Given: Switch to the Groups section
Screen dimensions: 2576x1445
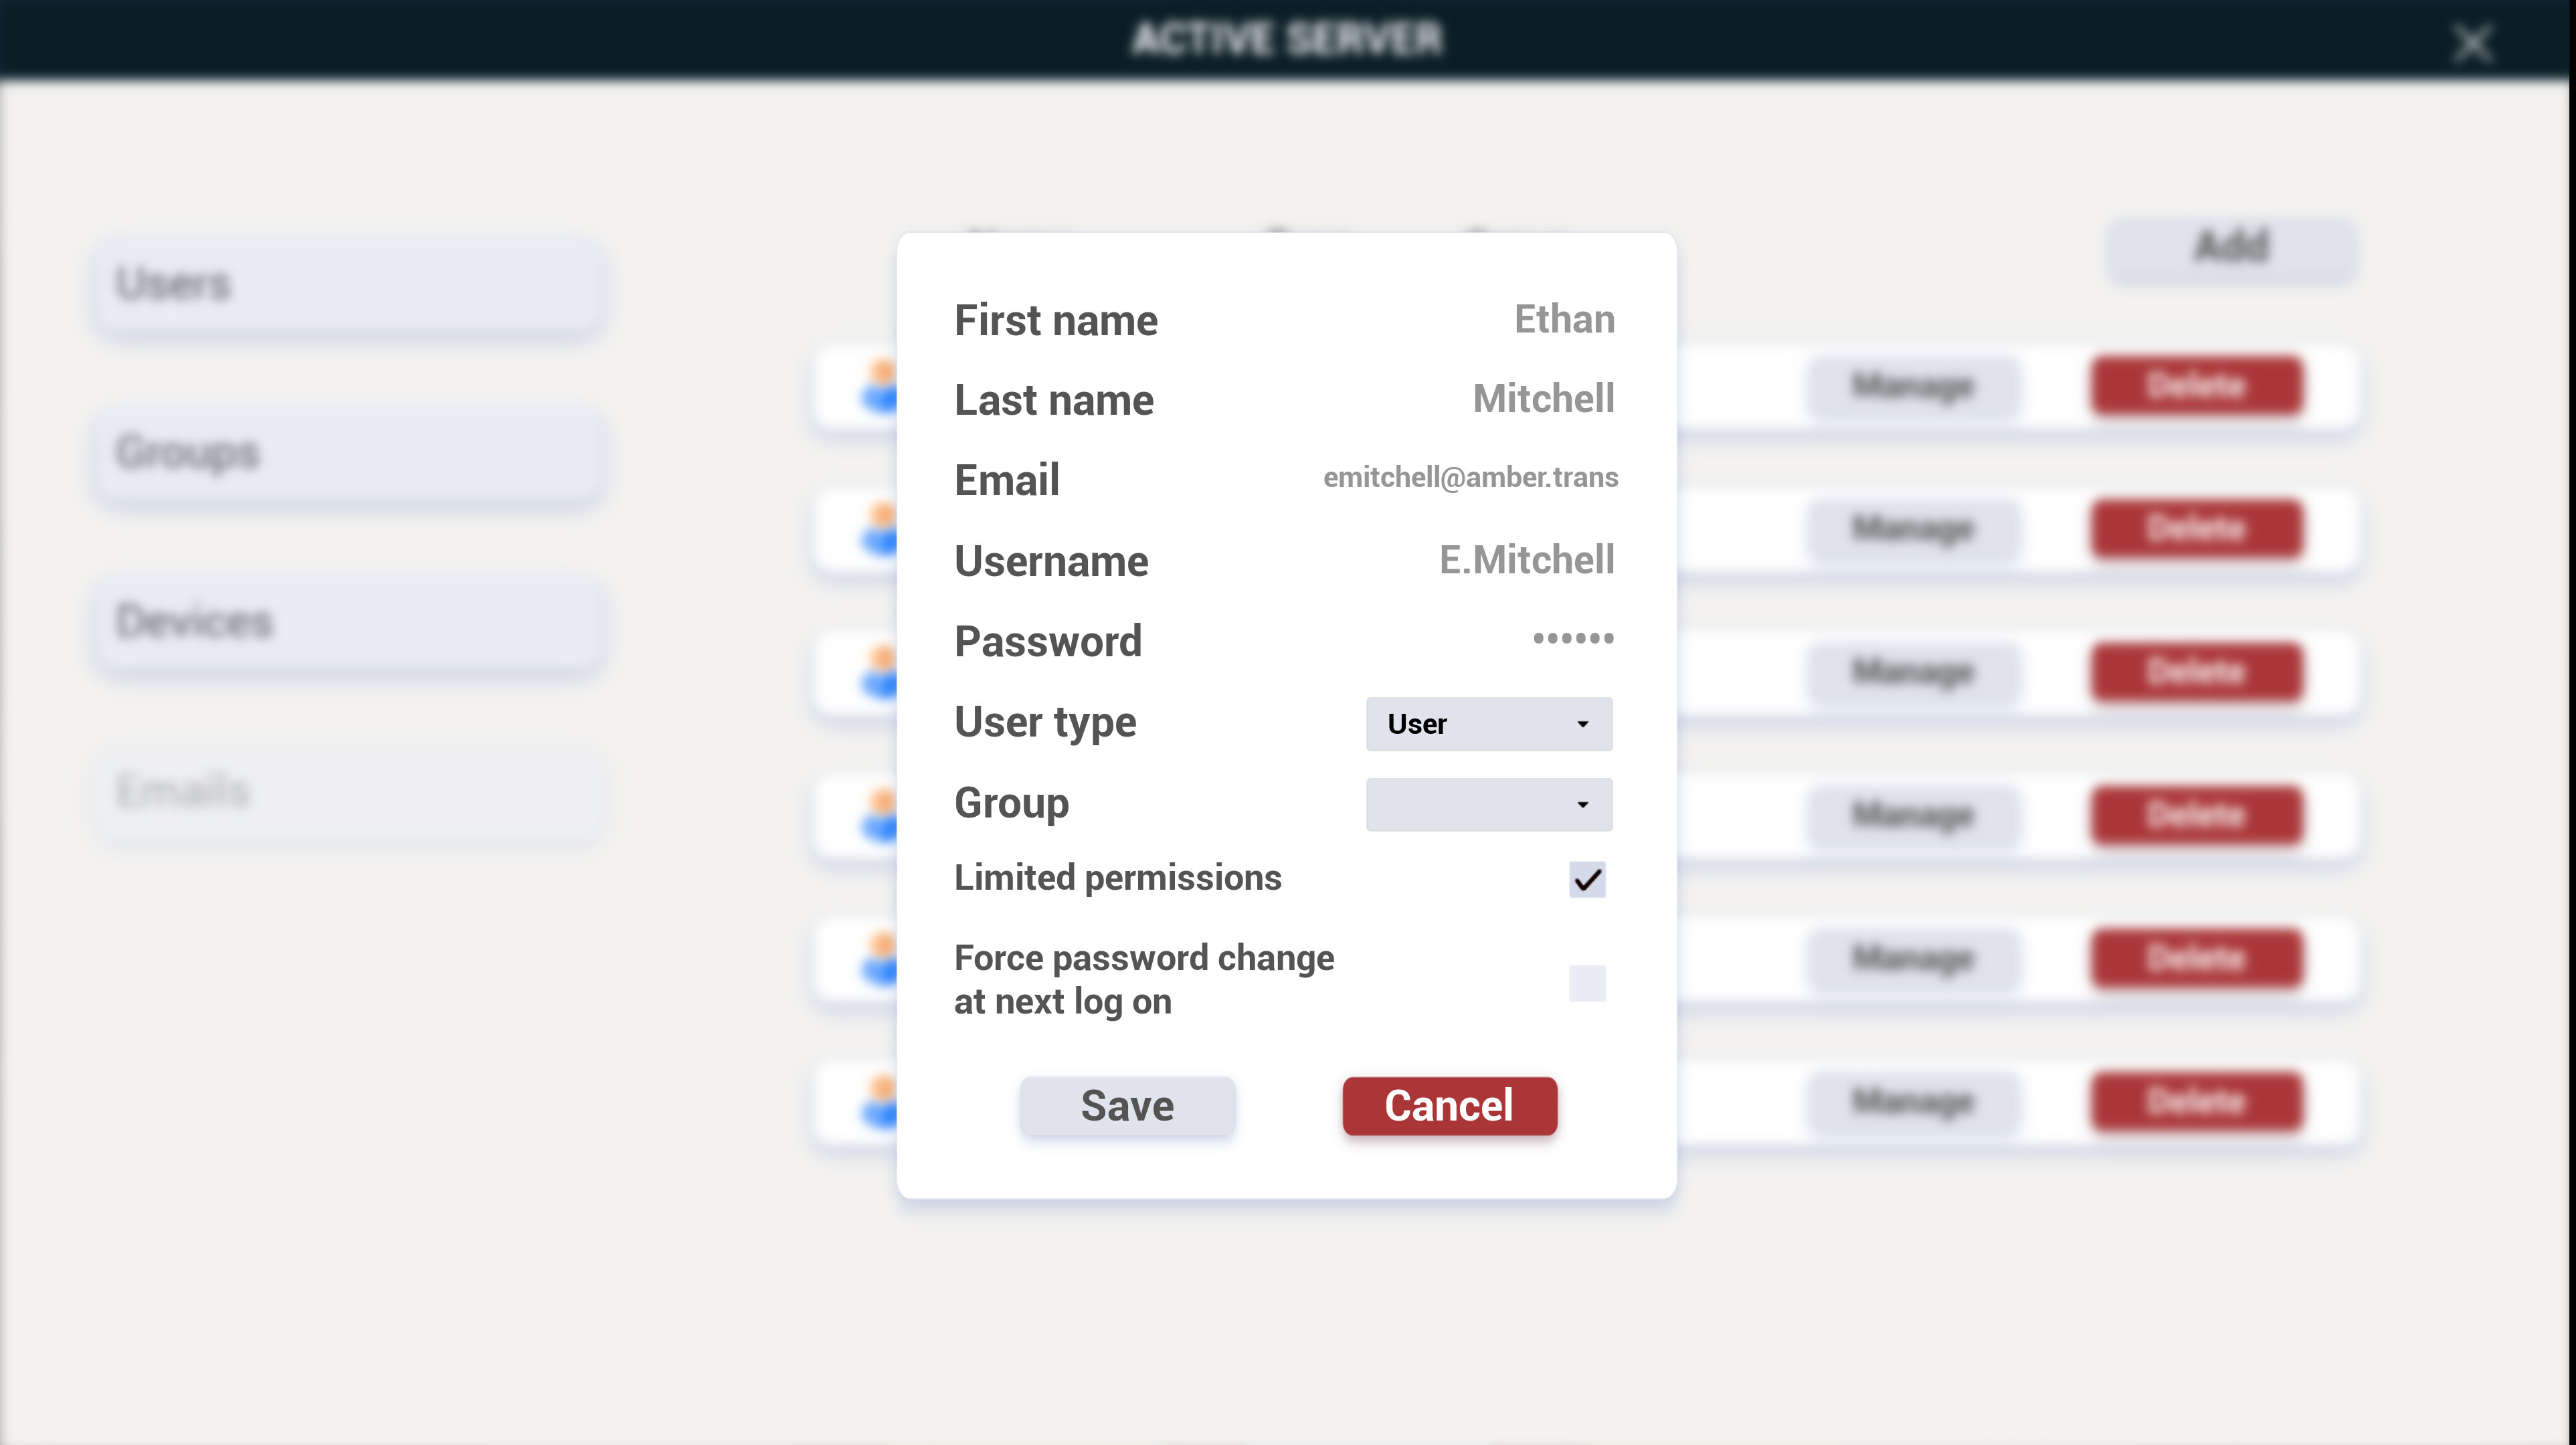Looking at the screenshot, I should point(347,455).
